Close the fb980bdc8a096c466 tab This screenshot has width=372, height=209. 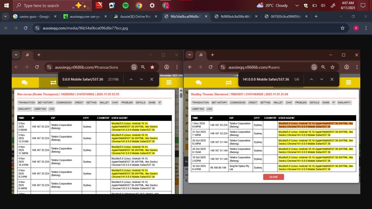coord(256,16)
